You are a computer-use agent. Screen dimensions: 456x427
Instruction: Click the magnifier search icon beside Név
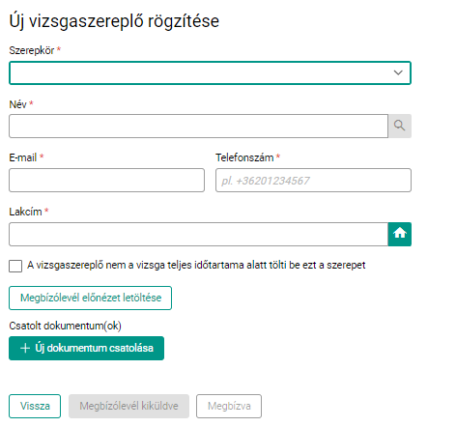(399, 126)
